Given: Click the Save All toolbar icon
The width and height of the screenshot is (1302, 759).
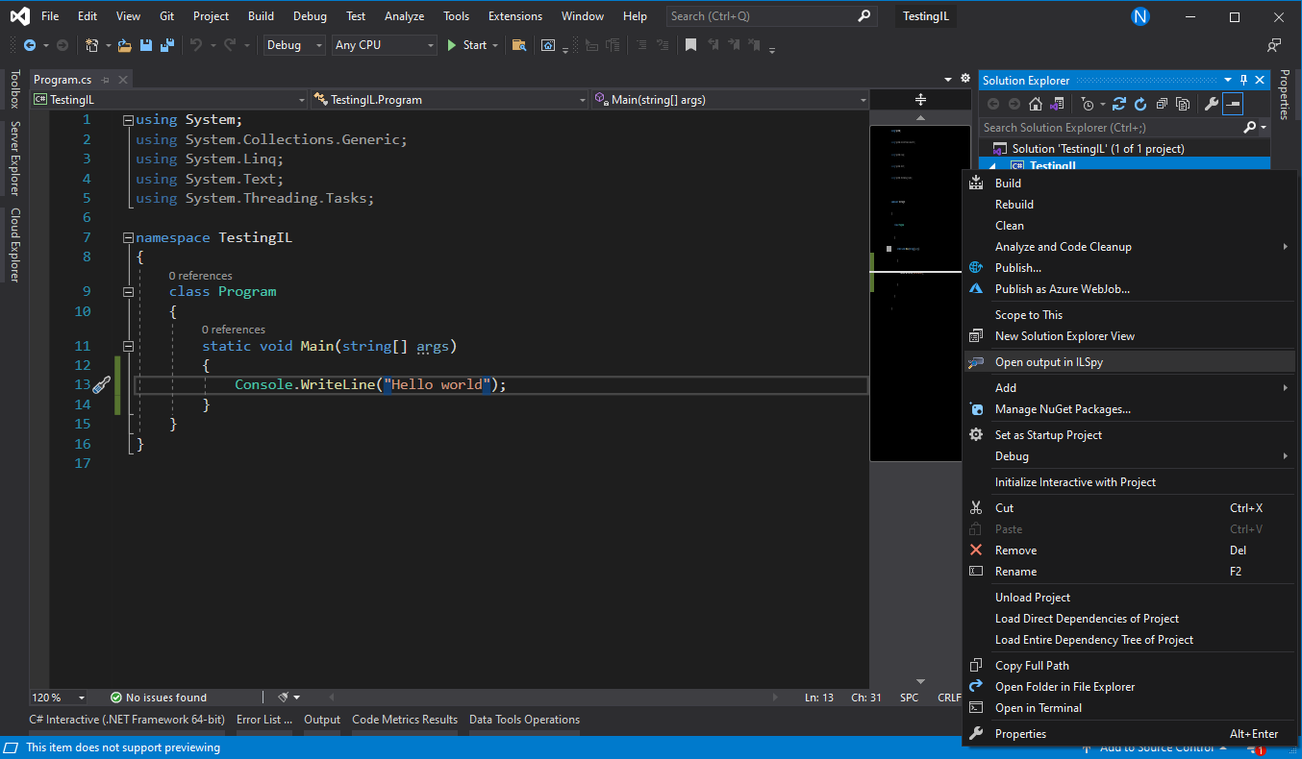Looking at the screenshot, I should [x=166, y=45].
